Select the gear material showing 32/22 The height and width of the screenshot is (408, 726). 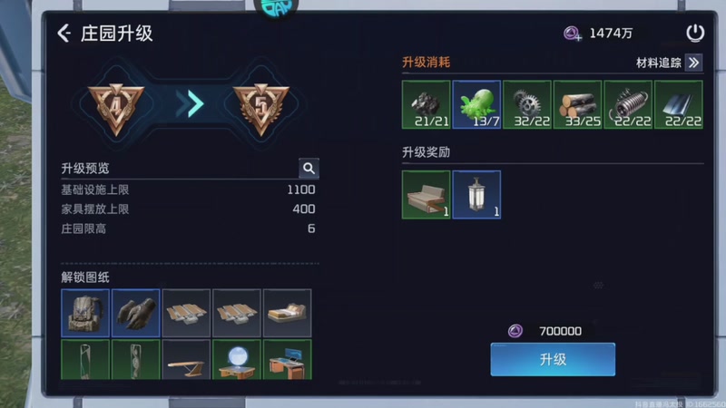[x=527, y=104]
